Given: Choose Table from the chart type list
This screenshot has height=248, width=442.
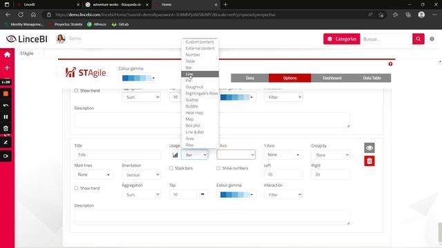Looking at the screenshot, I should 200,61.
